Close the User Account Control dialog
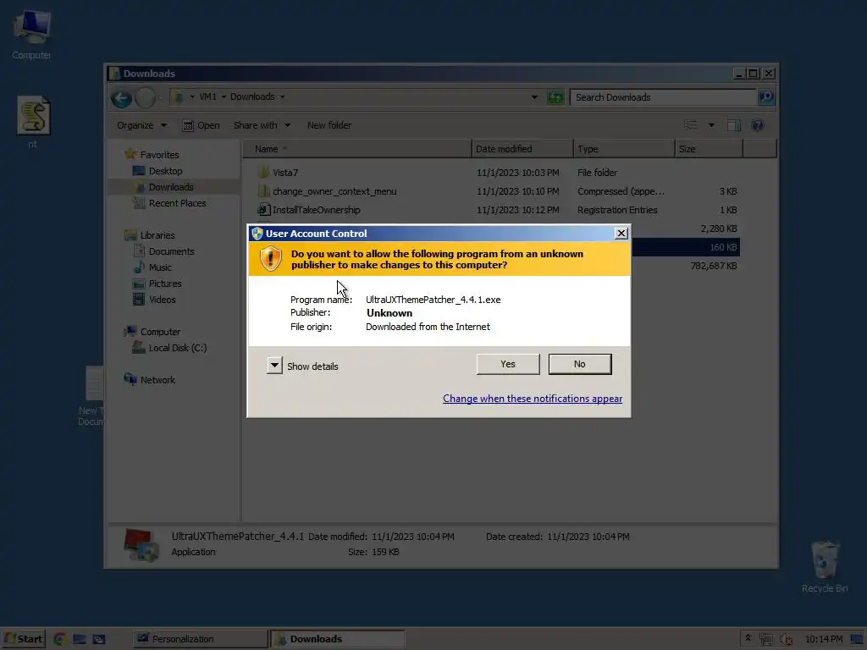867x650 pixels. point(621,234)
